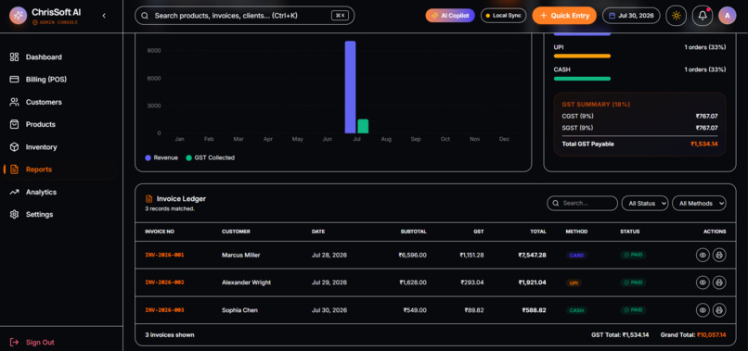Sort by the TOTAL column header
Image resolution: width=748 pixels, height=351 pixels.
[x=538, y=232]
